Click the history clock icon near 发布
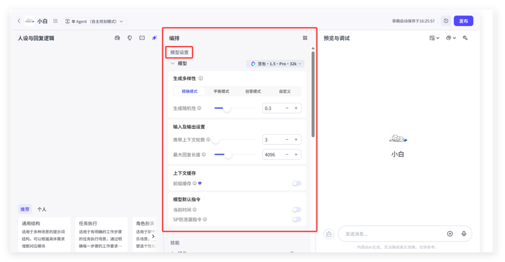The width and height of the screenshot is (505, 262). pyautogui.click(x=446, y=21)
